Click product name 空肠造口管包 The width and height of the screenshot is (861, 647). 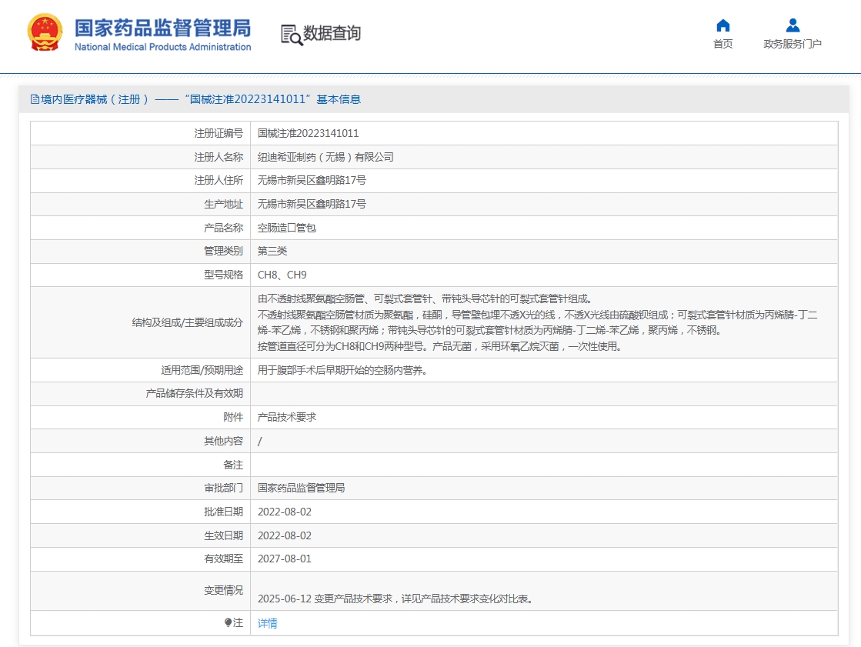point(287,228)
